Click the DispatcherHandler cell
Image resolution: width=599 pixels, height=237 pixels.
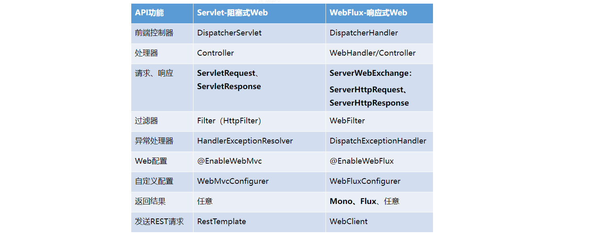coord(379,33)
